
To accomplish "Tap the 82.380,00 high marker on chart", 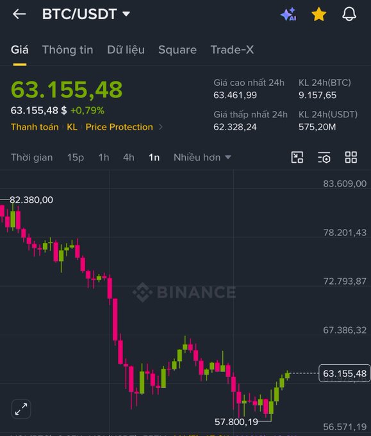I will 31,199.
